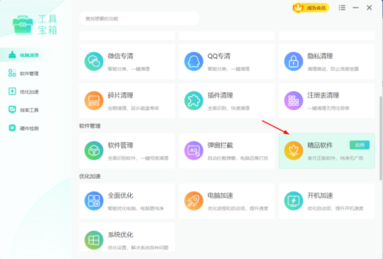The image size is (383, 259).
Task: Click the 弹窗拦截 title text
Action: 220,145
